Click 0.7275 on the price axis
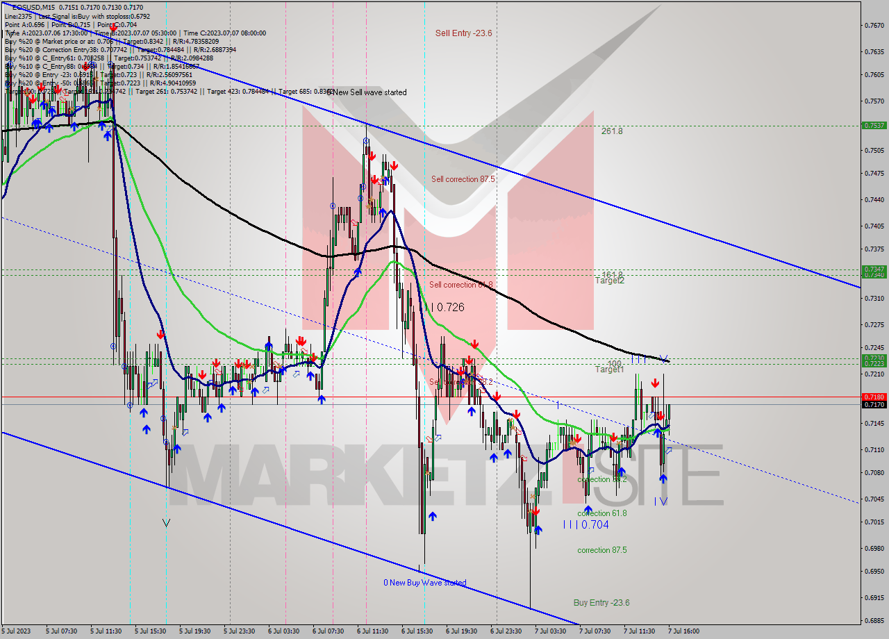This screenshot has width=889, height=639. click(x=874, y=324)
